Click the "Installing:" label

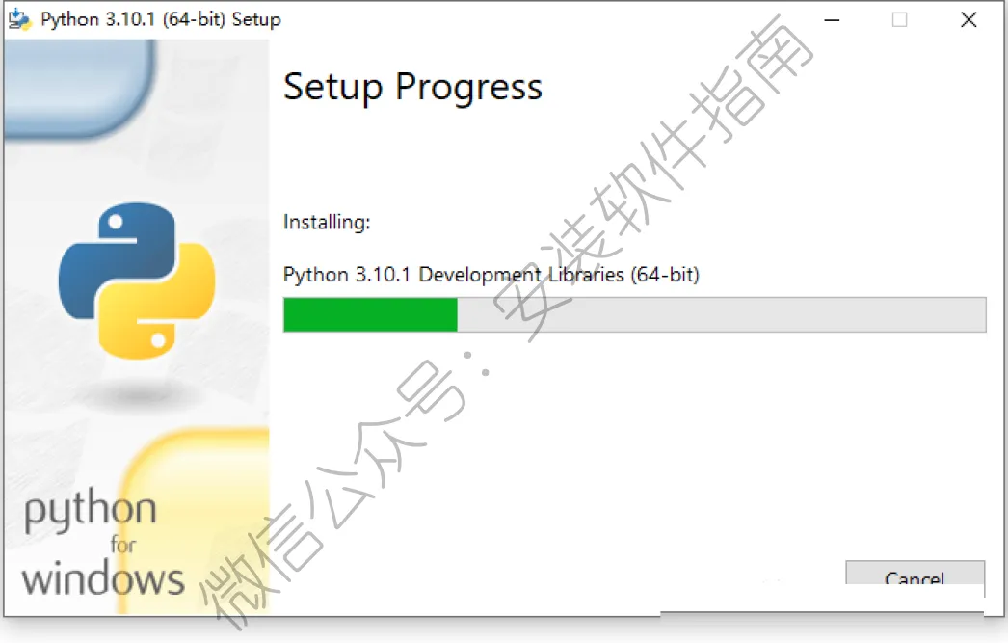coord(327,223)
